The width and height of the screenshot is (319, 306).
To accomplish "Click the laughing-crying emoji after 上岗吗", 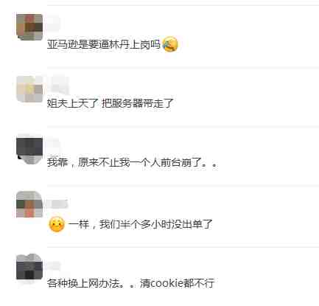I will click(170, 44).
